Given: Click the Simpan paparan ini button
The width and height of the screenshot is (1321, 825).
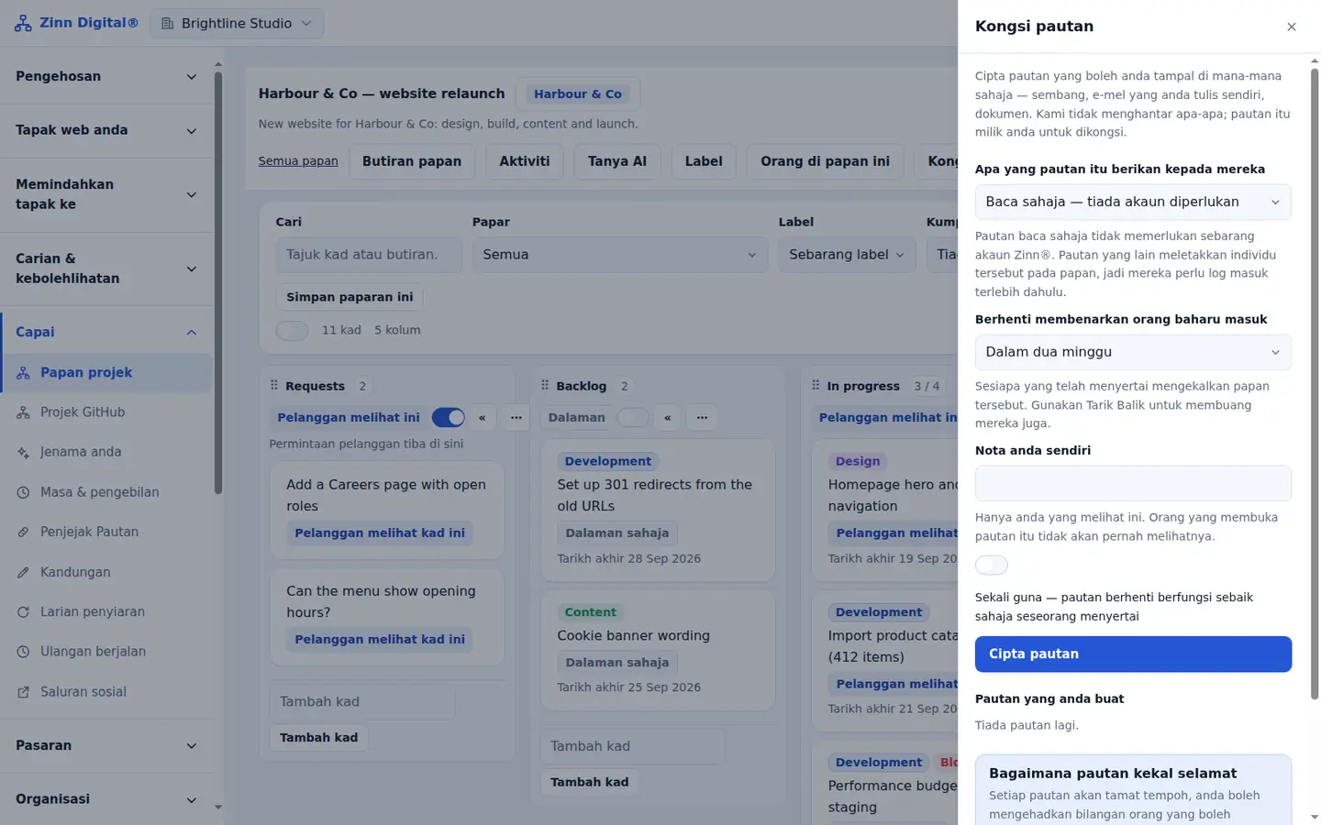Looking at the screenshot, I should pos(350,297).
